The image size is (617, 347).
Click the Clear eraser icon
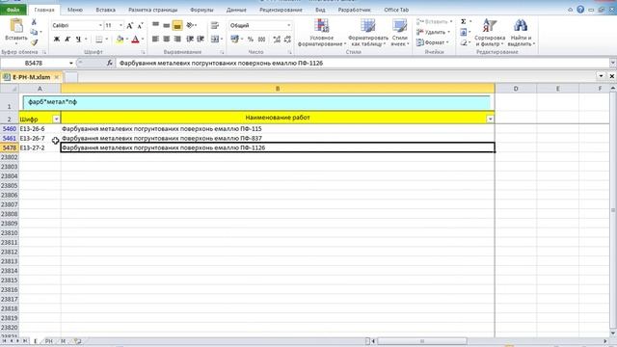tap(464, 42)
